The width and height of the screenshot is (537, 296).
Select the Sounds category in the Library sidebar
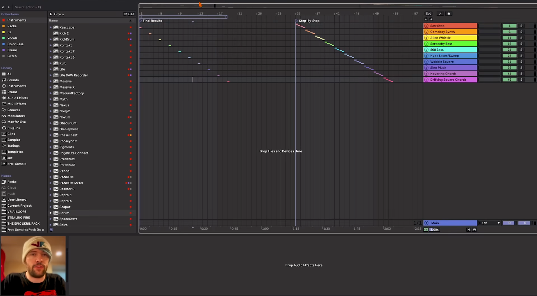click(x=12, y=80)
